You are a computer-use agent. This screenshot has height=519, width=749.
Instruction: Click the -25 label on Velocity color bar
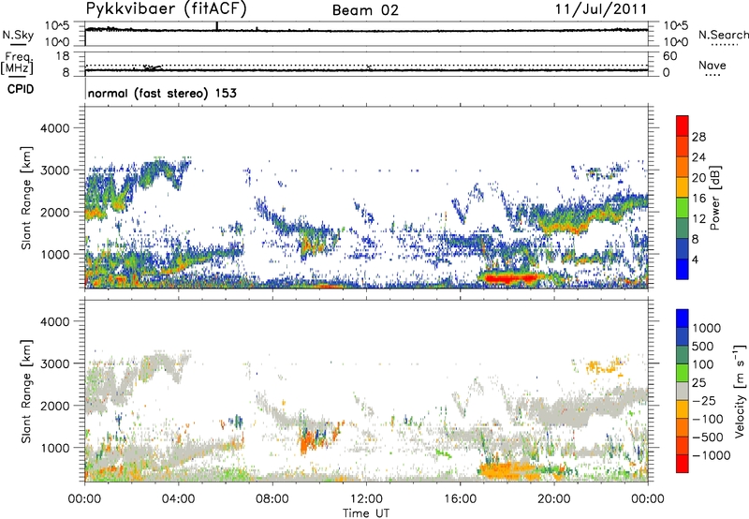pos(704,401)
